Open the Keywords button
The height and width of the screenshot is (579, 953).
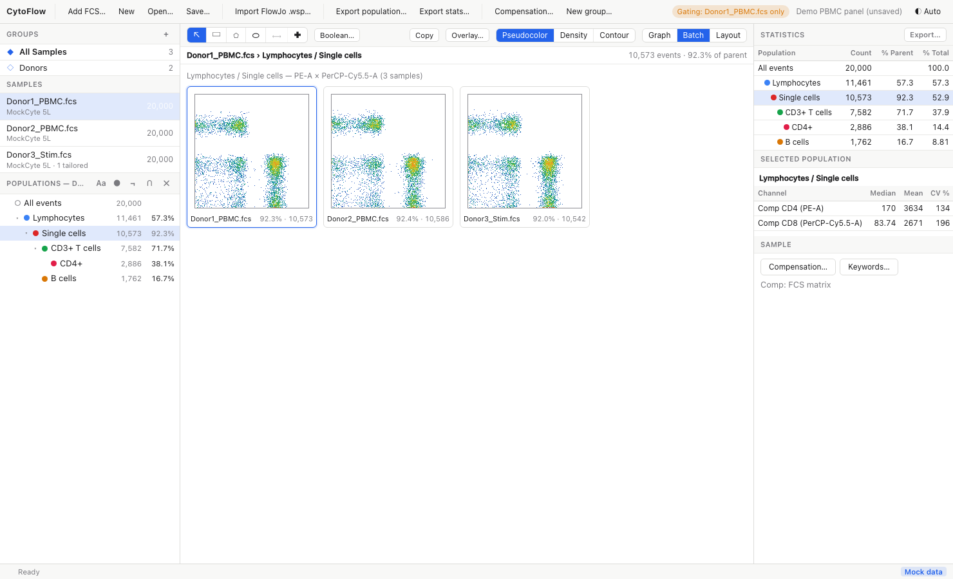click(x=869, y=267)
